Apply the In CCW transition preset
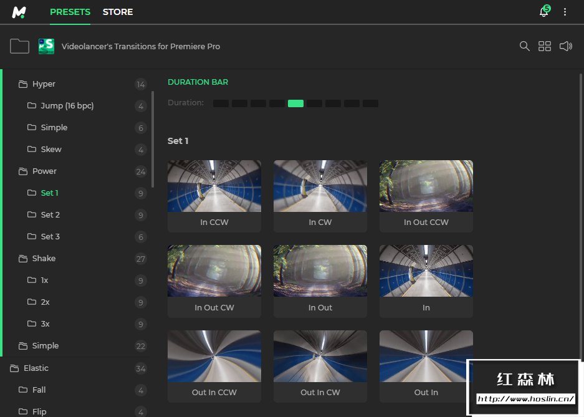Screen dimensions: 584x417 point(214,196)
